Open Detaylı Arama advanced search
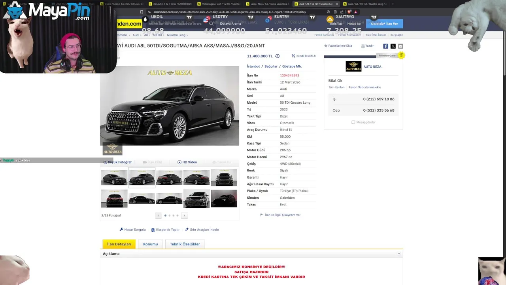The height and width of the screenshot is (285, 506). [230, 24]
